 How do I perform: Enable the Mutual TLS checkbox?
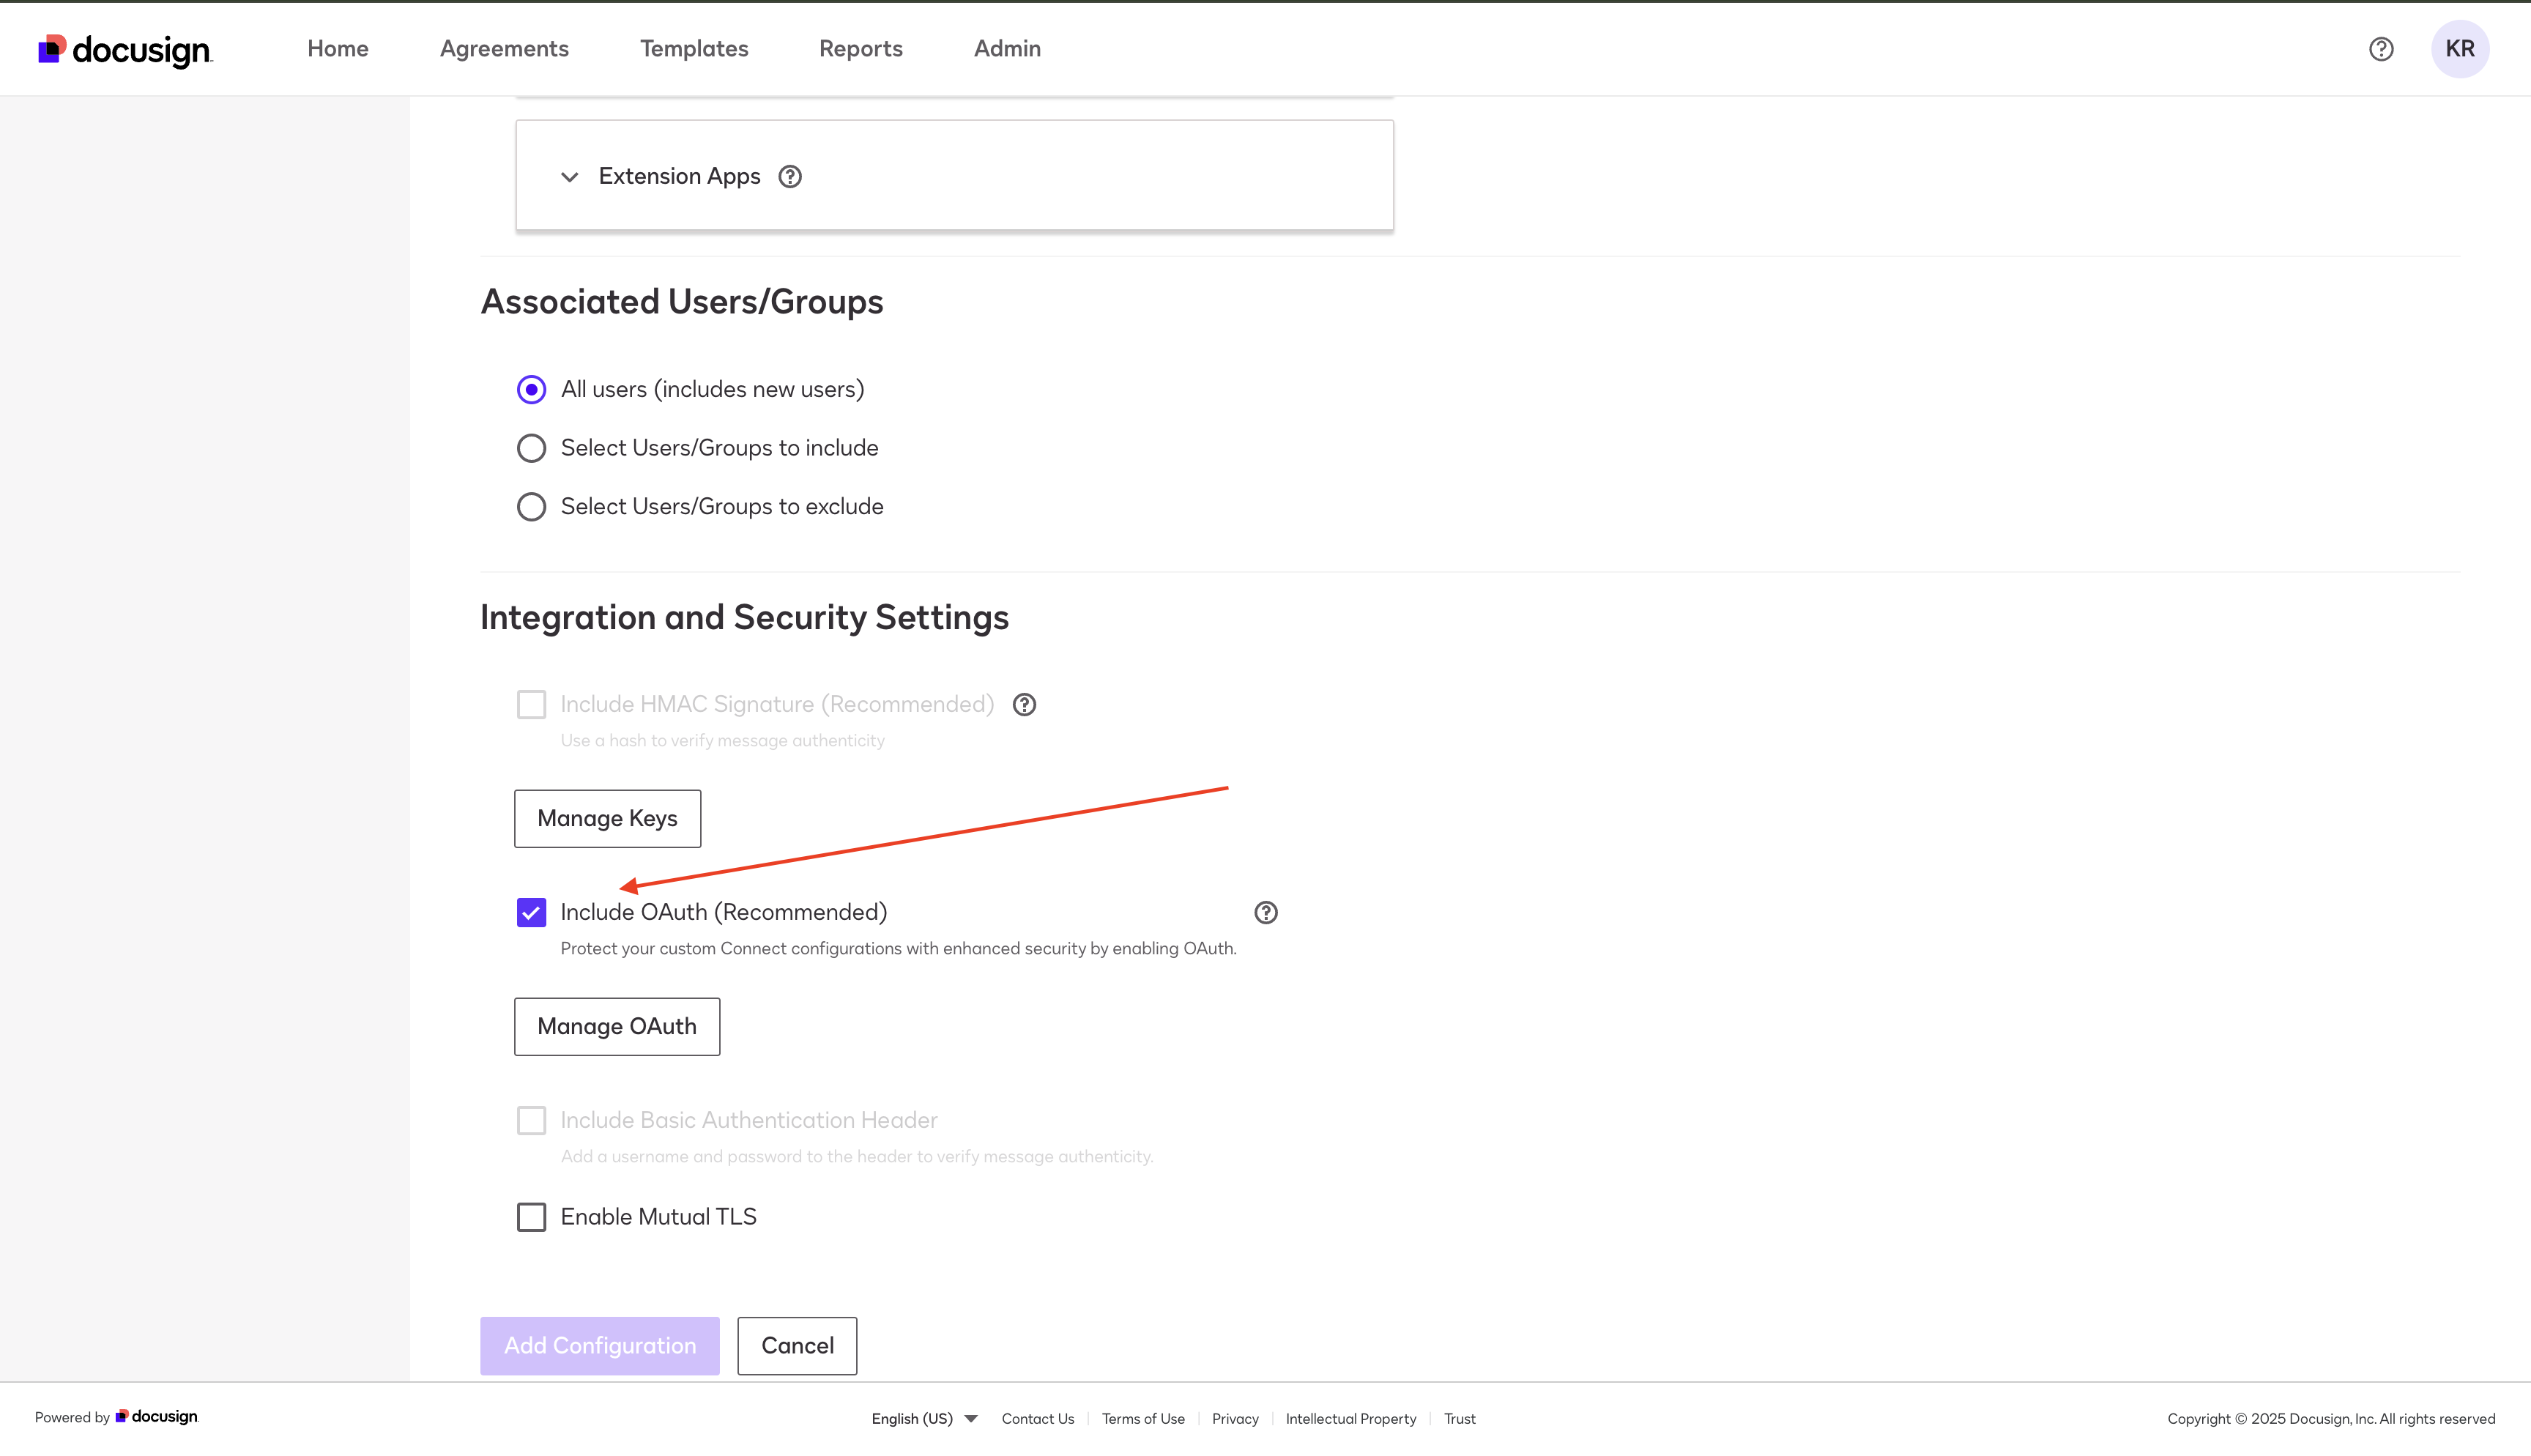[532, 1217]
